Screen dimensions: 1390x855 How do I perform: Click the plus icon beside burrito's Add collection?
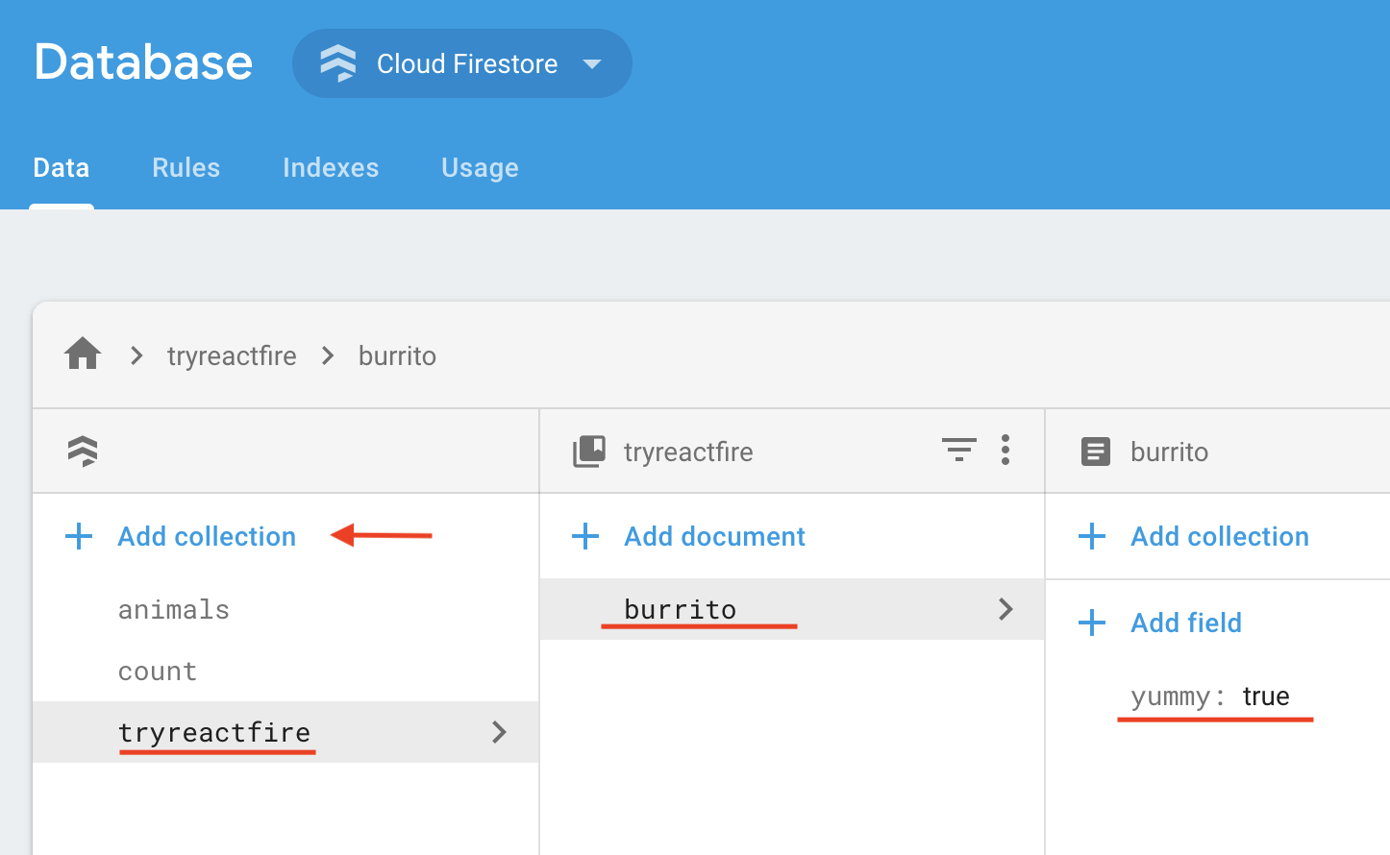pos(1092,536)
